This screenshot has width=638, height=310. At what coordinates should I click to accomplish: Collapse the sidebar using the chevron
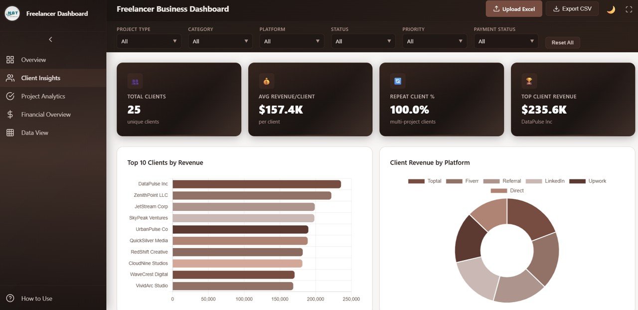pyautogui.click(x=50, y=39)
